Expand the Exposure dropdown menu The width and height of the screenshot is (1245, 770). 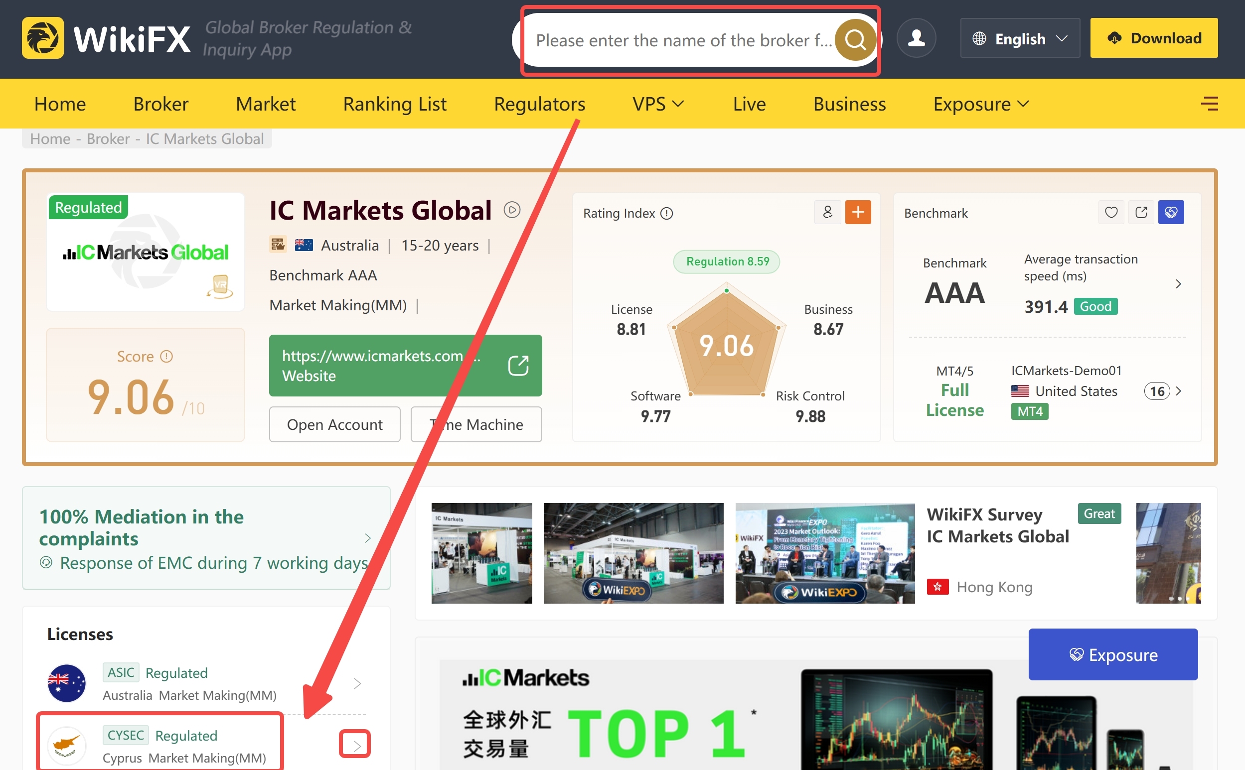pyautogui.click(x=978, y=103)
